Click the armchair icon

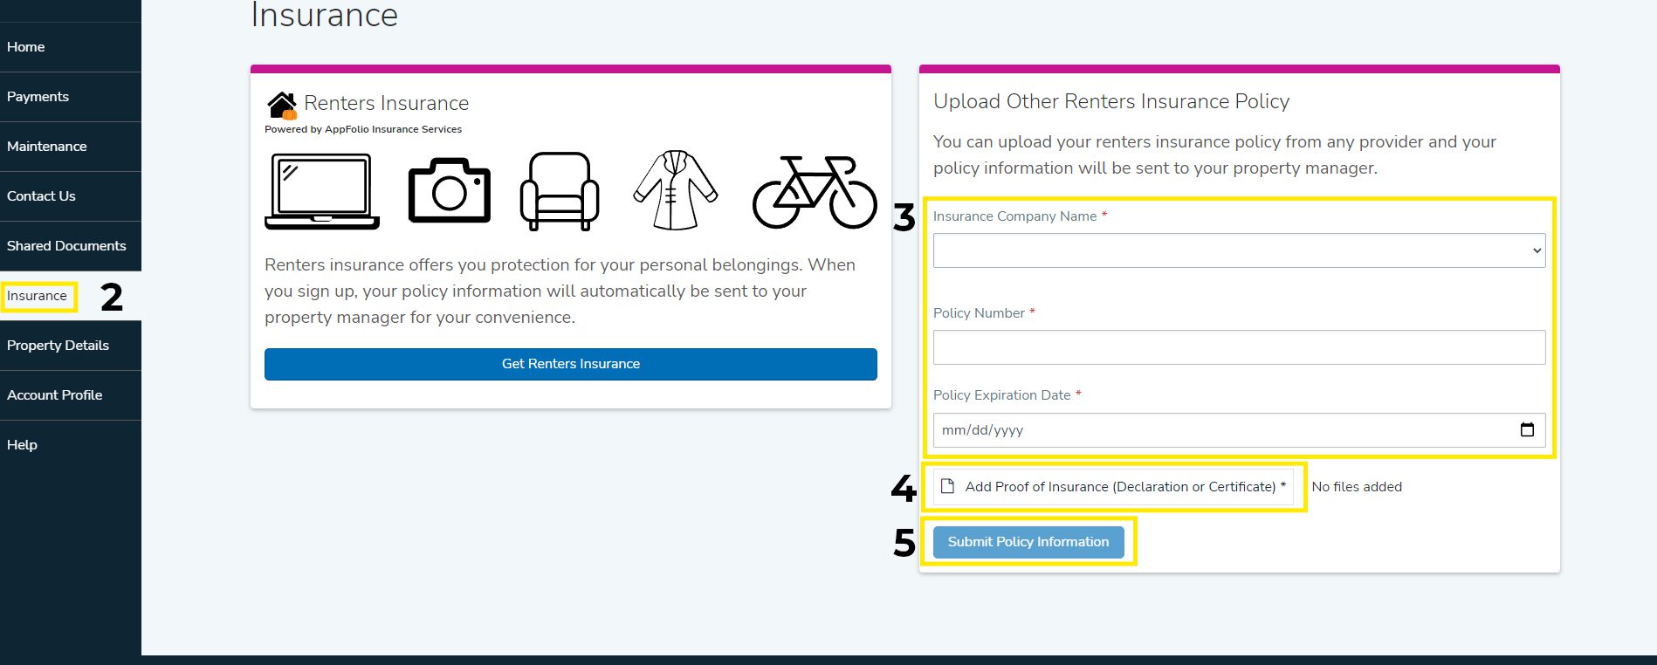560,191
